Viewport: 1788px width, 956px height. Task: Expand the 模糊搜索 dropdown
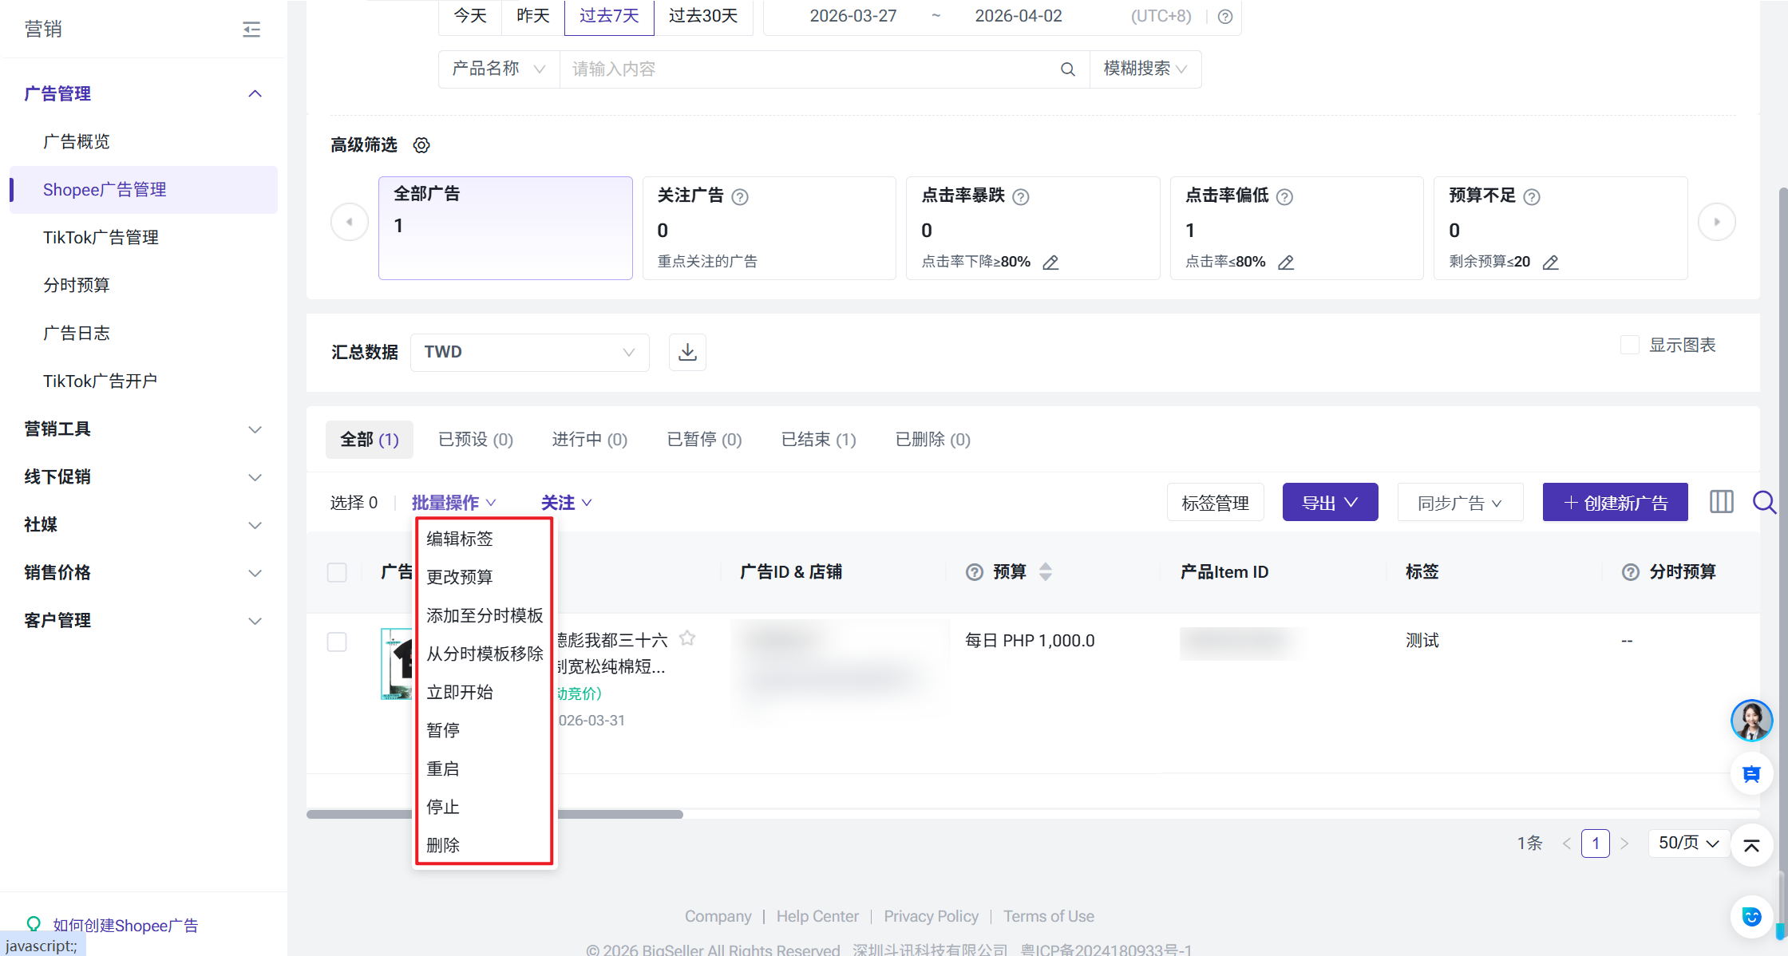click(1145, 69)
